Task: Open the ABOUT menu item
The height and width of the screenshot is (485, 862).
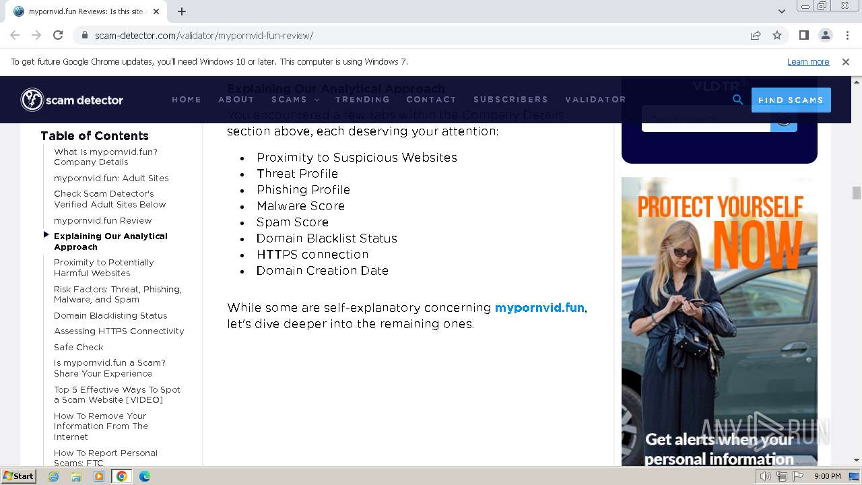Action: point(236,99)
